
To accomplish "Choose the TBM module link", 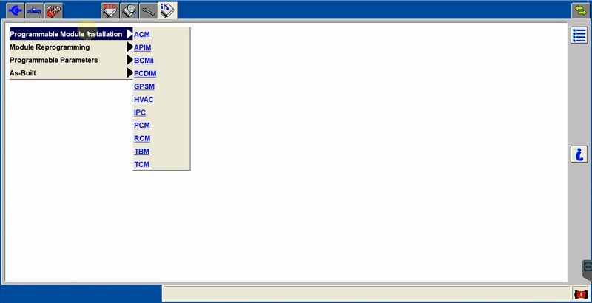I will point(141,151).
